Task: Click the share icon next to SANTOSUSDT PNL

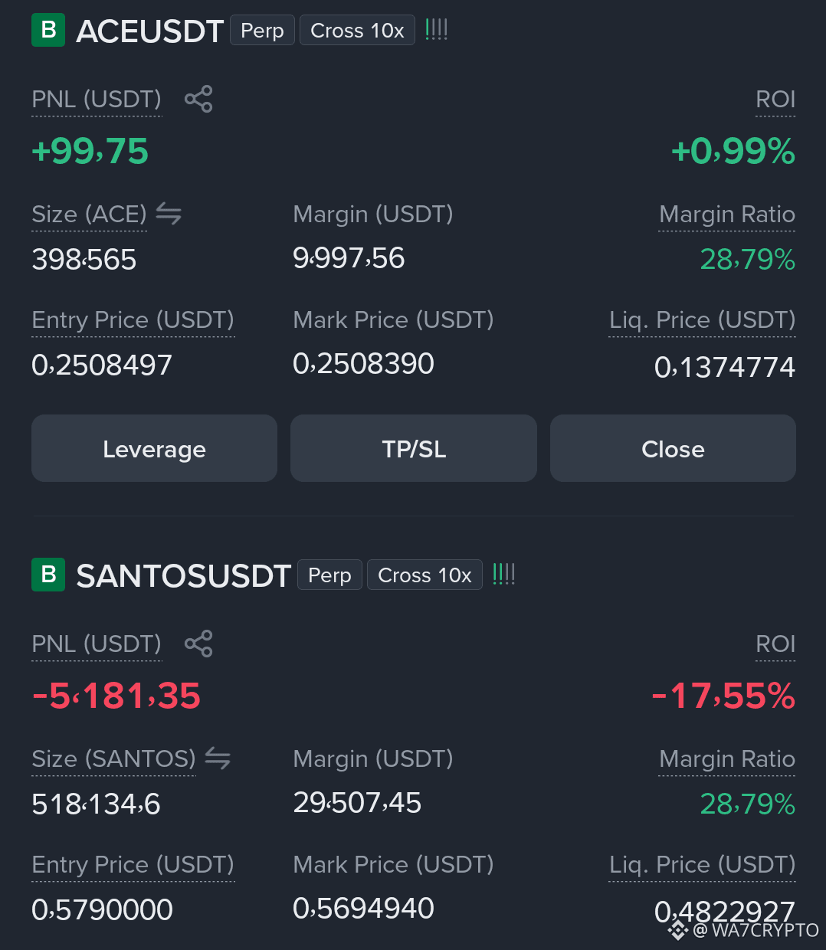Action: click(198, 644)
